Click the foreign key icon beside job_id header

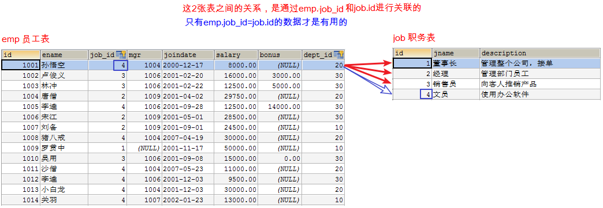click(121, 55)
